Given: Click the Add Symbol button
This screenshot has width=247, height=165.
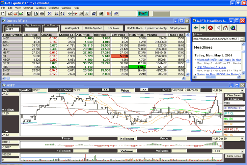Looking at the screenshot, I should click(x=72, y=28).
